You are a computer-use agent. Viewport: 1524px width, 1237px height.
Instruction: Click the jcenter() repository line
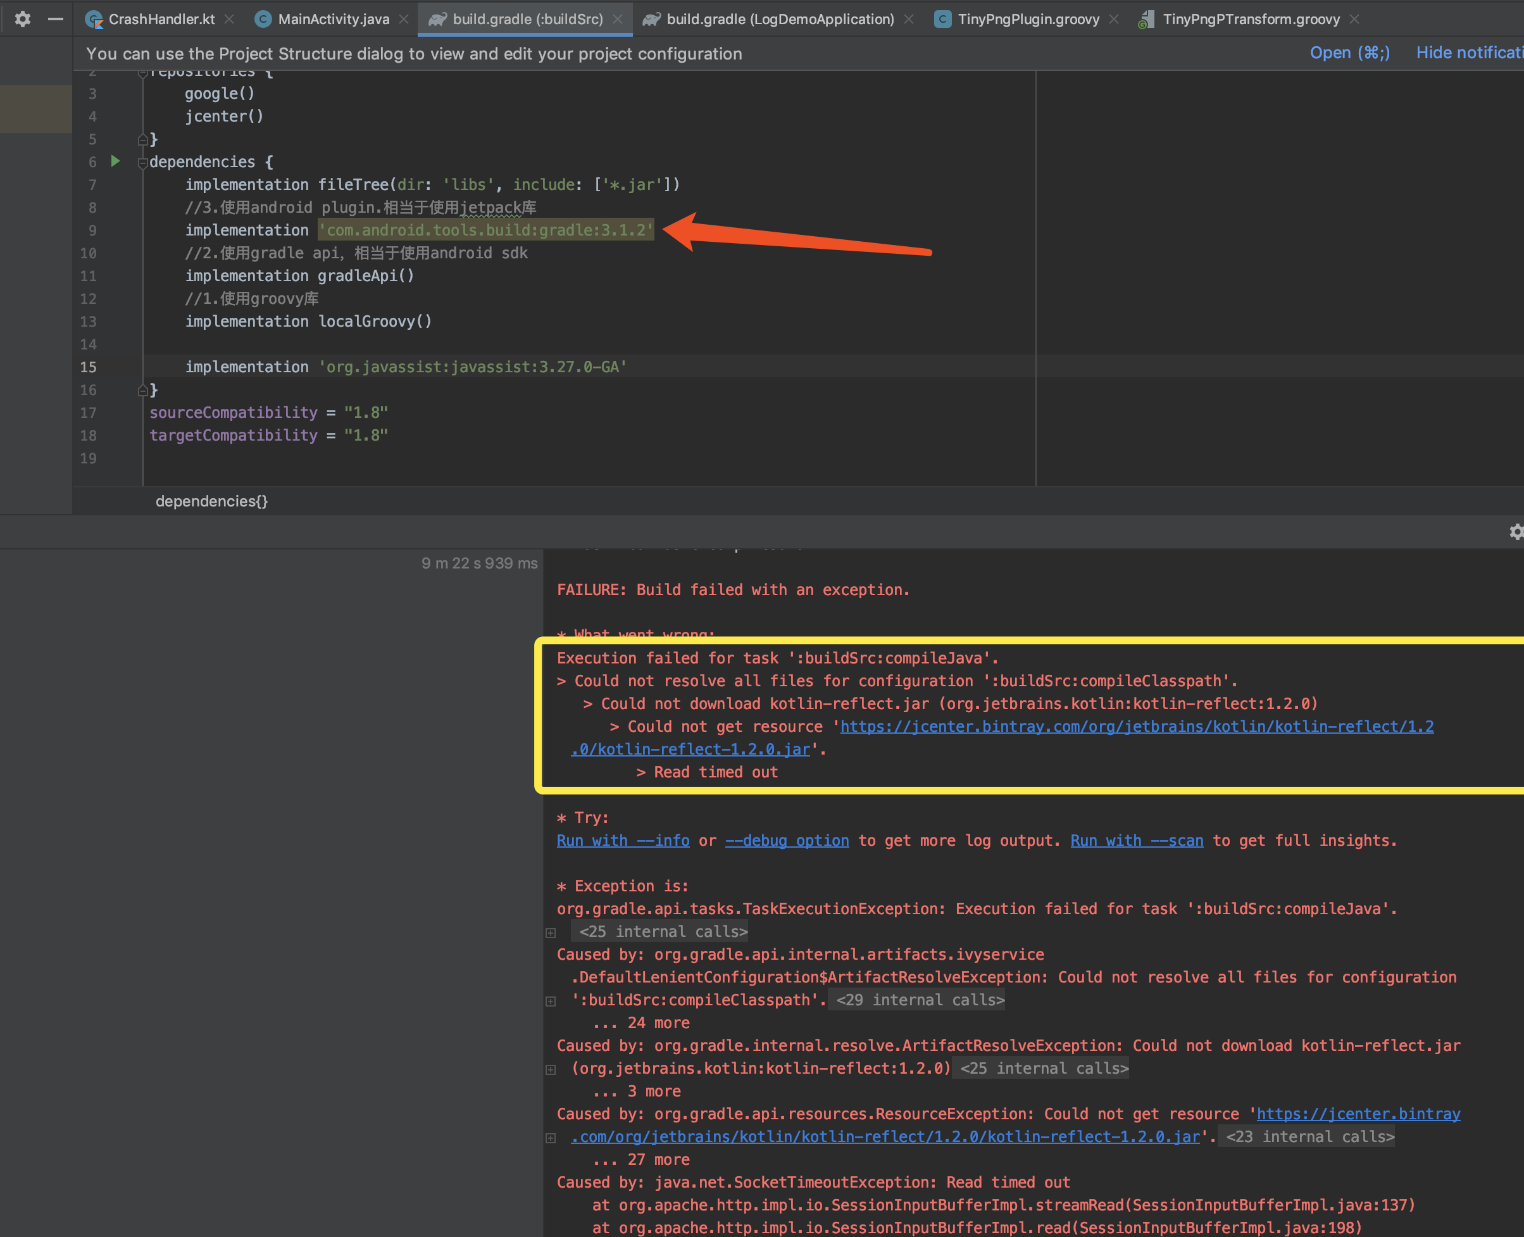[x=223, y=116]
